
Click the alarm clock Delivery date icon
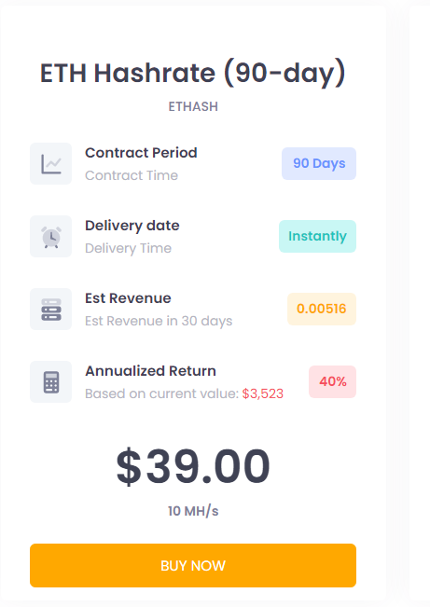point(50,237)
